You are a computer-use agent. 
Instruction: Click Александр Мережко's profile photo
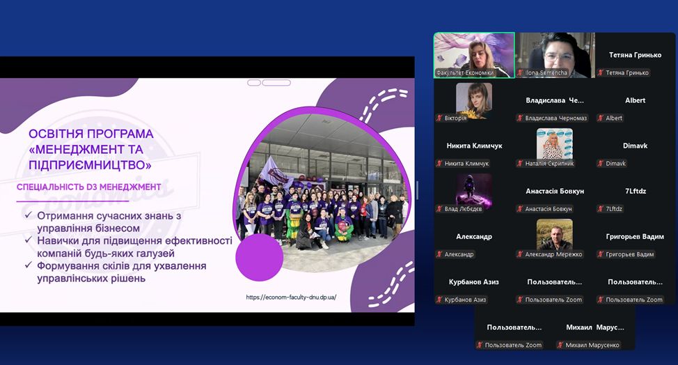point(554,234)
